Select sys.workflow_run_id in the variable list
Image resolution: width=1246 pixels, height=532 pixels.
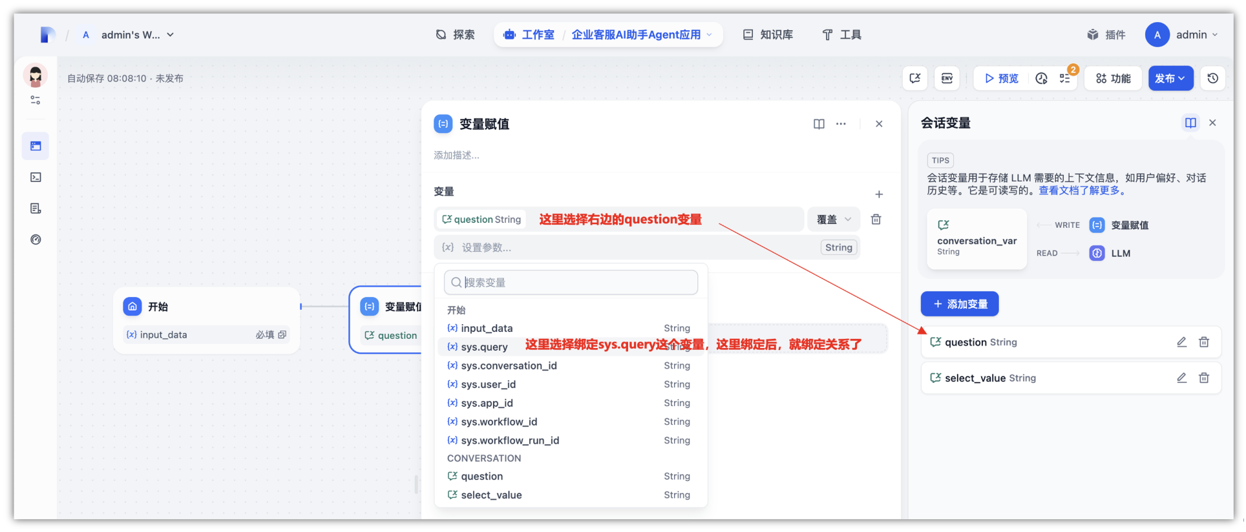click(571, 440)
